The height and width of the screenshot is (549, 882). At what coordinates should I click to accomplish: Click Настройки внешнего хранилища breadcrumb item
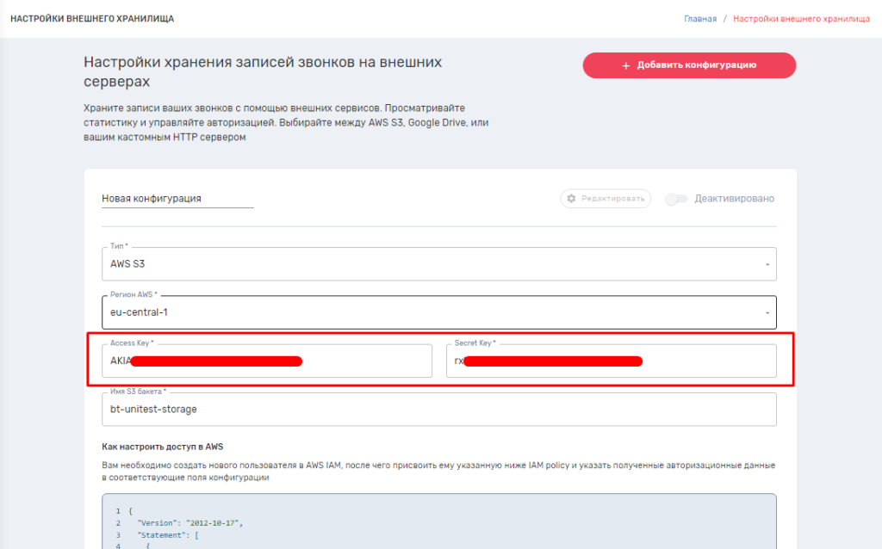coord(801,19)
